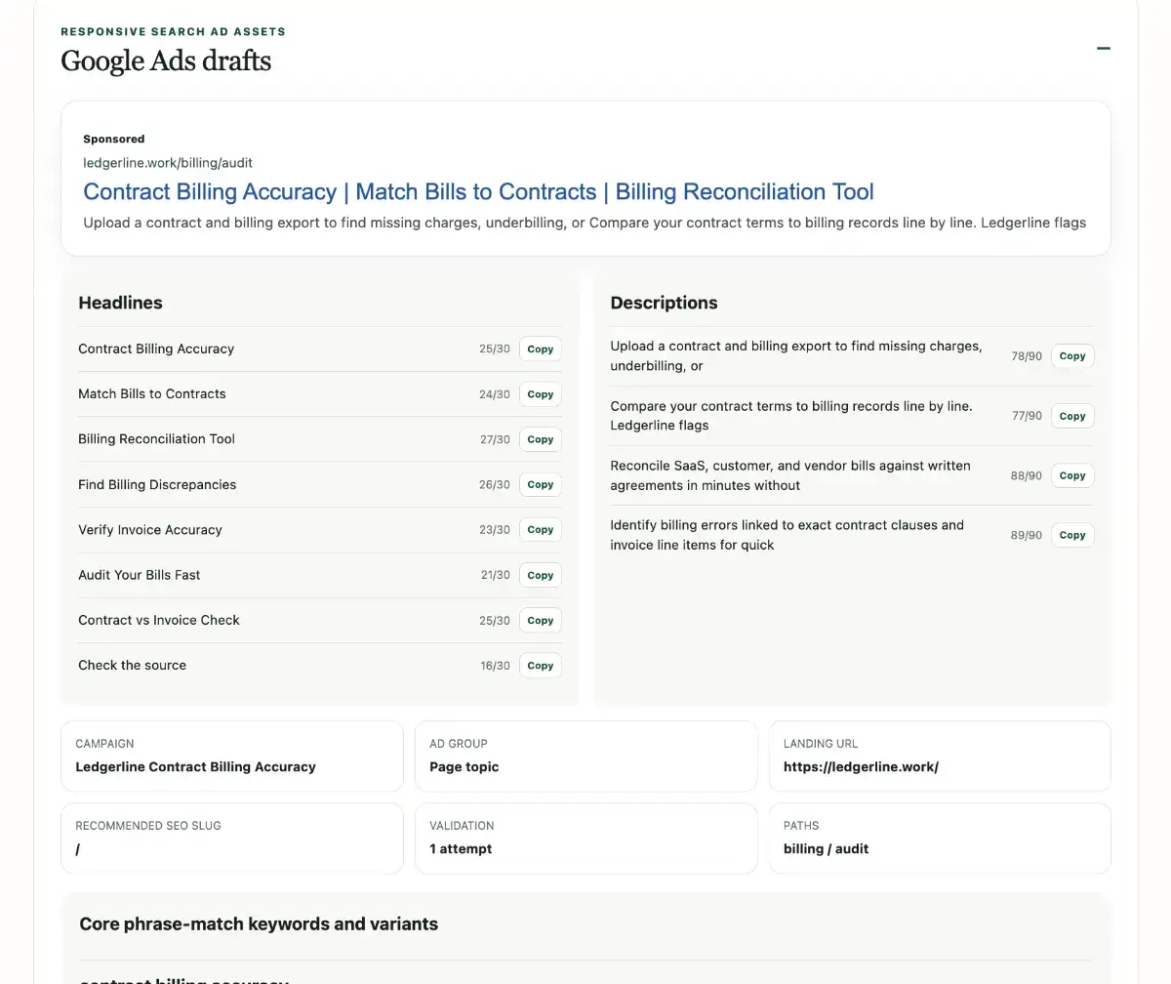Select the 16/30 character count
This screenshot has height=984, width=1171.
click(495, 665)
